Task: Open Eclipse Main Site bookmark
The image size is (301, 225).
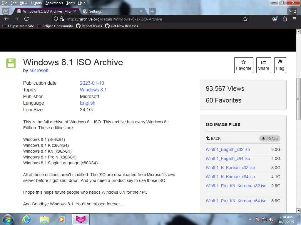Action: point(18,26)
